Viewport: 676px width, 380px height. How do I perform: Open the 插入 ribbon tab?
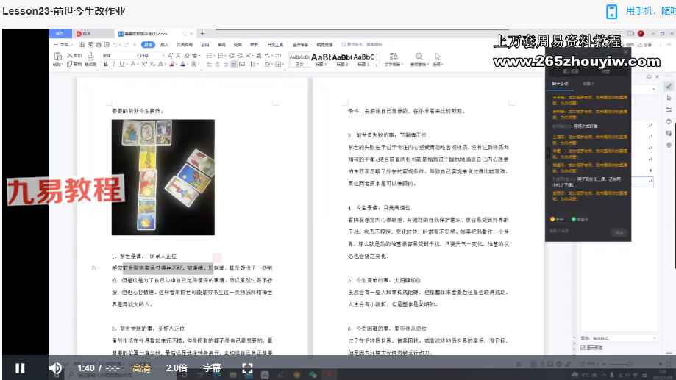point(164,45)
